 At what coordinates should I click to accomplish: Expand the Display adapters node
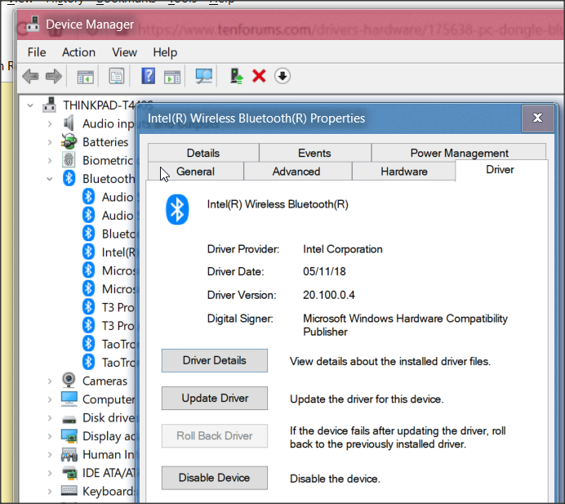pos(50,436)
